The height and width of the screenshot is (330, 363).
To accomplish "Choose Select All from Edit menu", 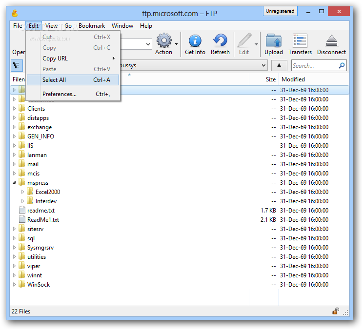I will point(73,80).
